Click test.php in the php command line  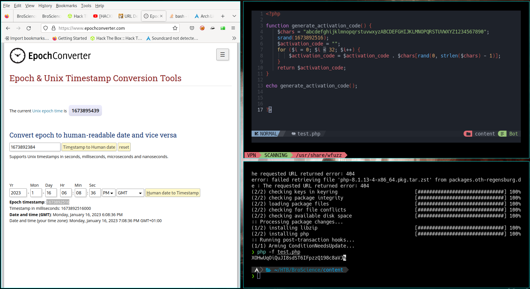[289, 252]
